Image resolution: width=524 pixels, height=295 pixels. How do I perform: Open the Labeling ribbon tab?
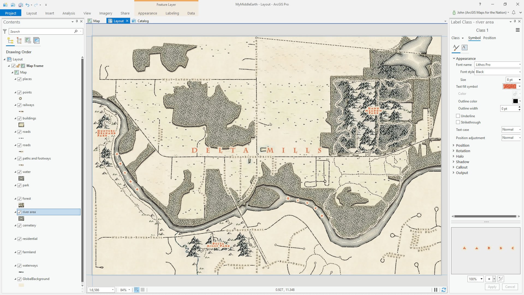(x=172, y=13)
